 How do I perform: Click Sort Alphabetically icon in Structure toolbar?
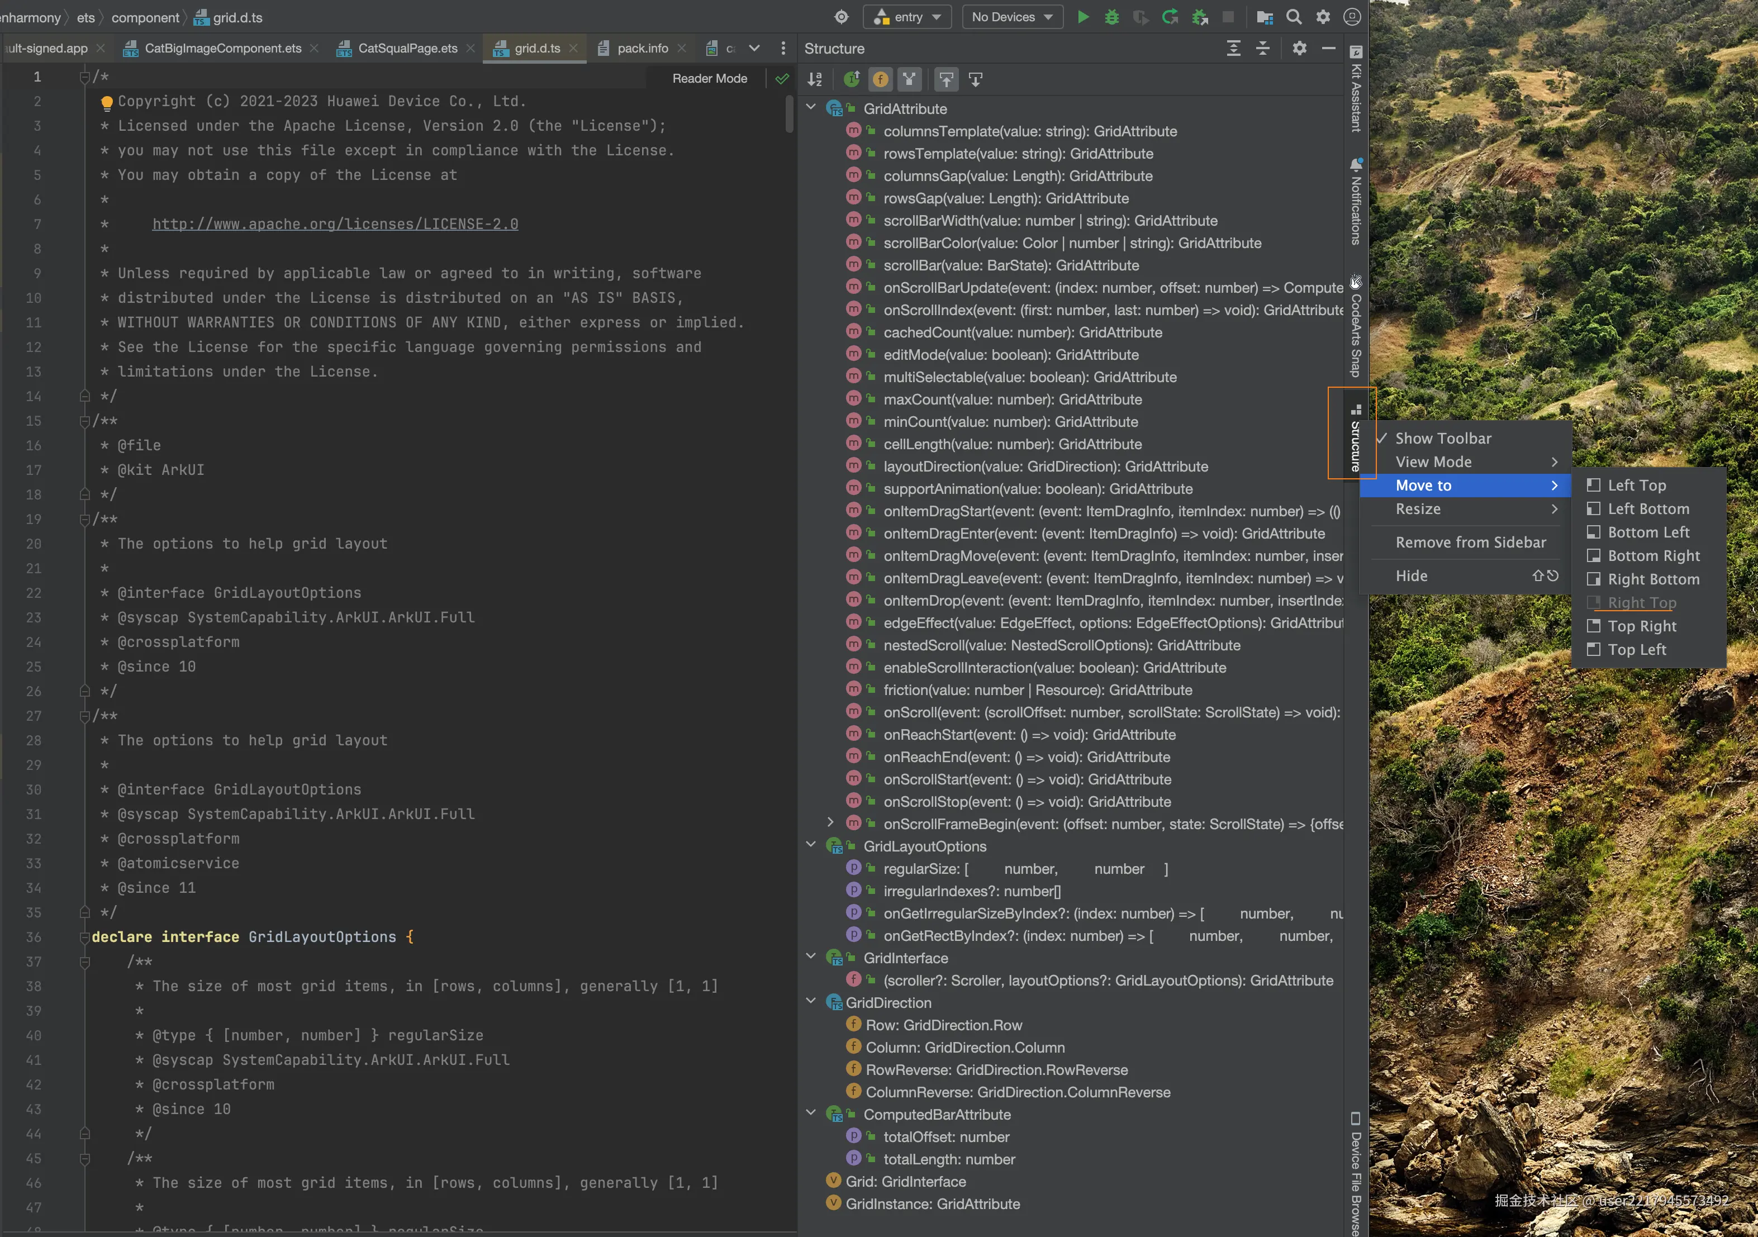coord(815,79)
